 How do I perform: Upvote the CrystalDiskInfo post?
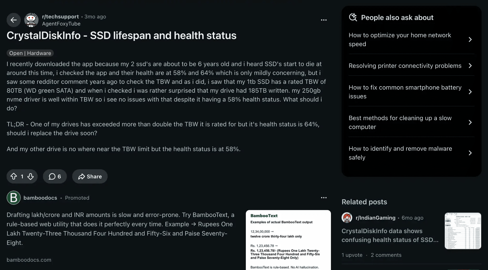tap(14, 177)
